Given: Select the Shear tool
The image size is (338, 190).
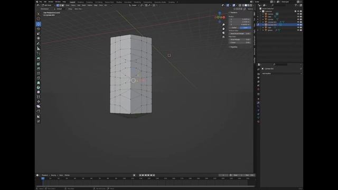Looking at the screenshot, I should point(39,107).
